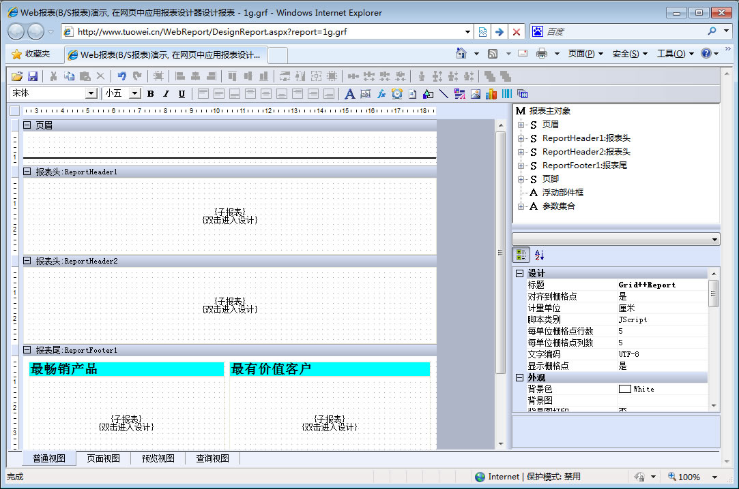The width and height of the screenshot is (739, 489).
Task: Open the 收藏夹 favorites button
Action: (31, 54)
